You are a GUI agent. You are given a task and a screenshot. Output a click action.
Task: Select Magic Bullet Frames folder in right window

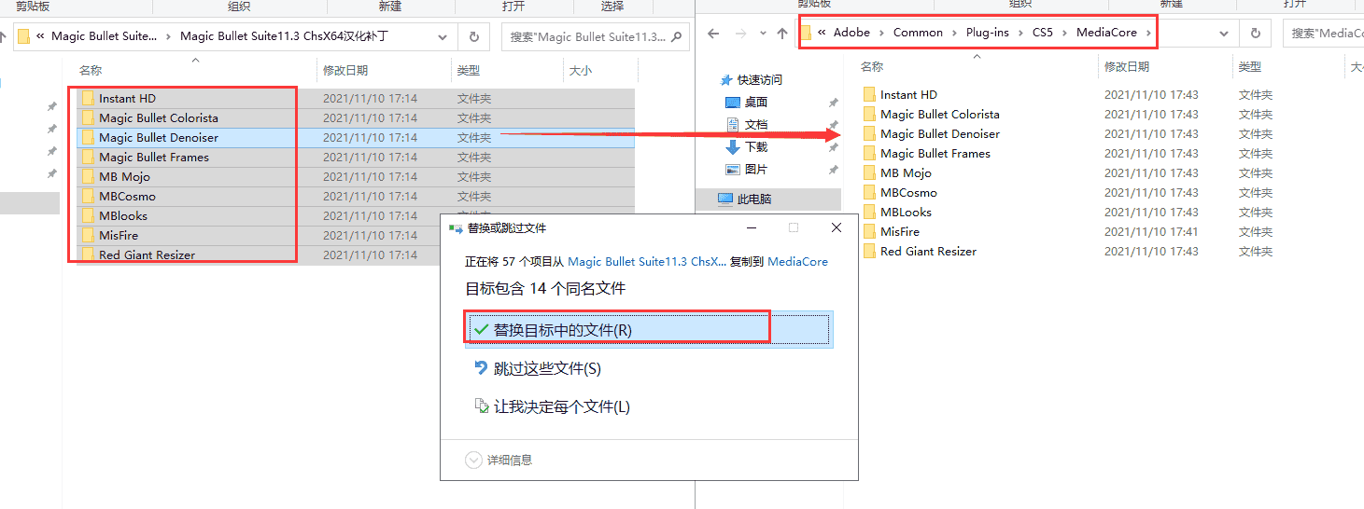tap(935, 153)
